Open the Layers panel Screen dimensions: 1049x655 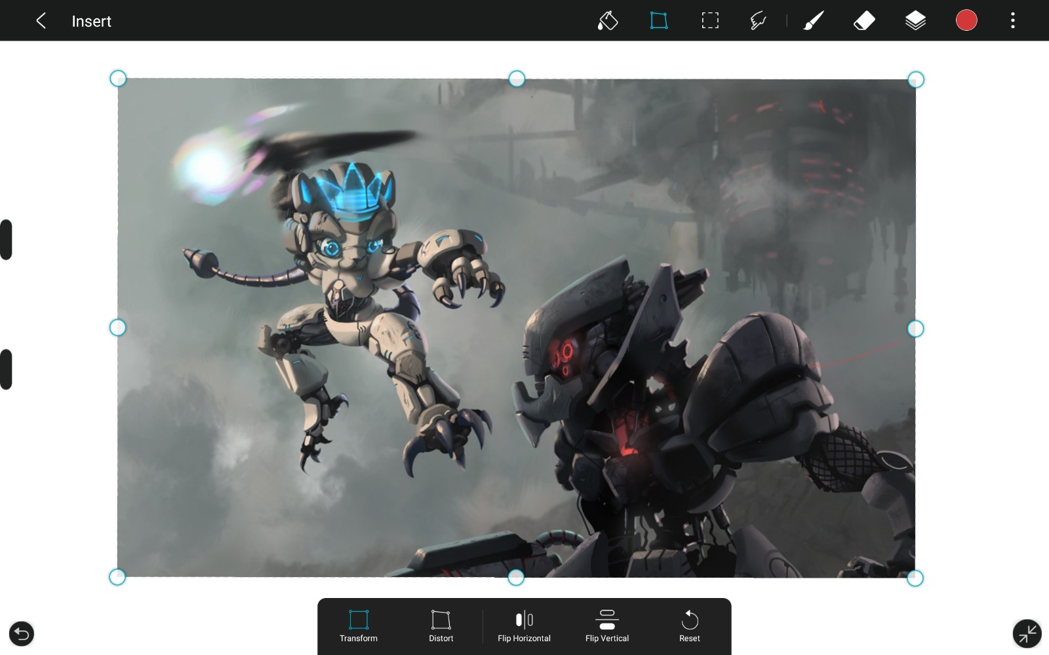[915, 21]
